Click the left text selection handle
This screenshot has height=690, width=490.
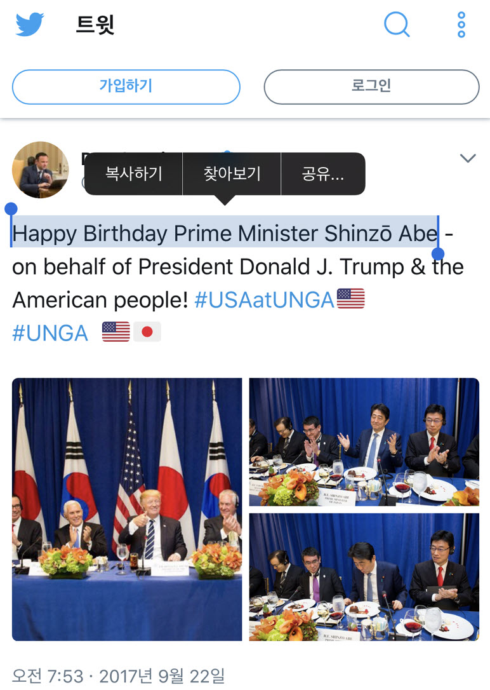coord(11,210)
